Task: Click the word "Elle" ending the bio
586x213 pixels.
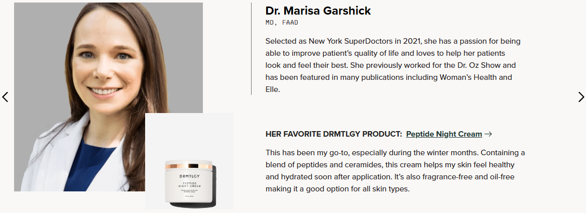Action: tap(272, 89)
